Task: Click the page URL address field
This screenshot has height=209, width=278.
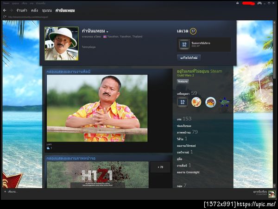Action: click(28, 17)
